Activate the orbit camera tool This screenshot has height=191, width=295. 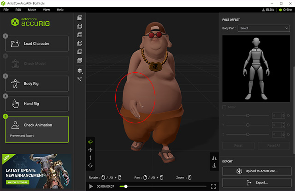[90, 142]
